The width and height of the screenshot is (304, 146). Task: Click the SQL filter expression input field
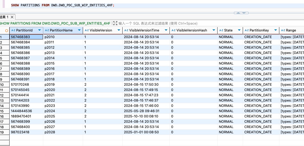(x=159, y=23)
